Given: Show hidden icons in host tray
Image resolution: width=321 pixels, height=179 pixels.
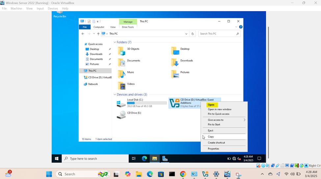Looking at the screenshot, I should [262, 174].
